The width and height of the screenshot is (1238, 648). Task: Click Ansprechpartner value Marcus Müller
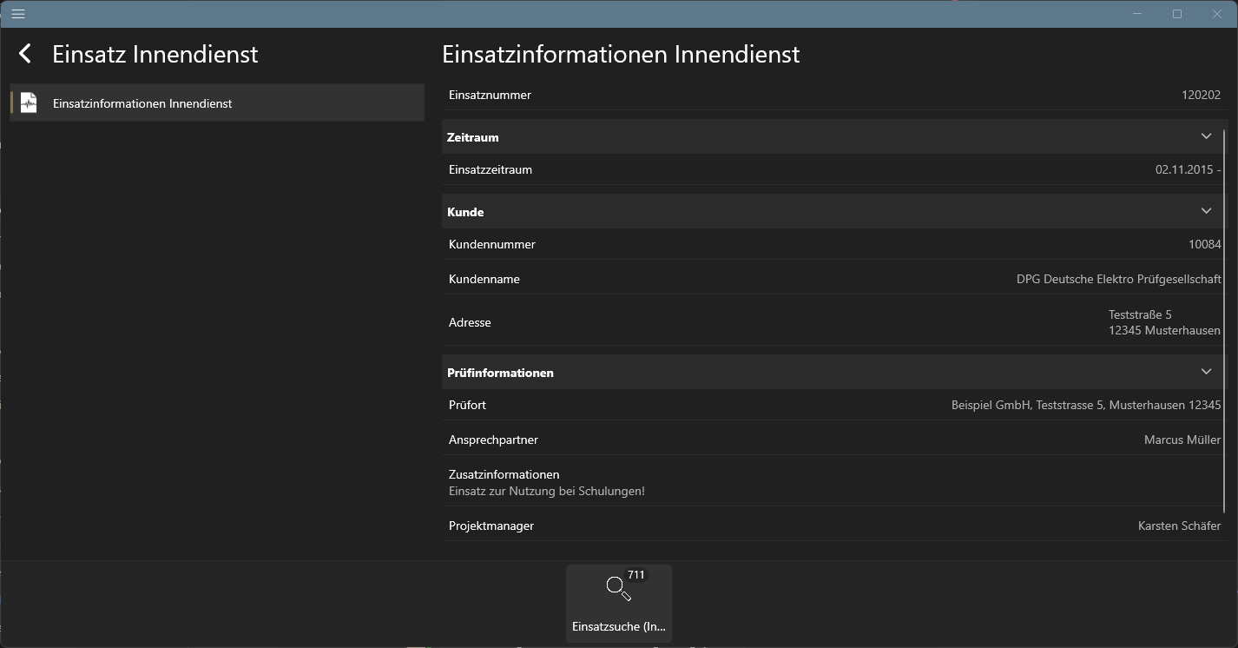click(x=1182, y=440)
